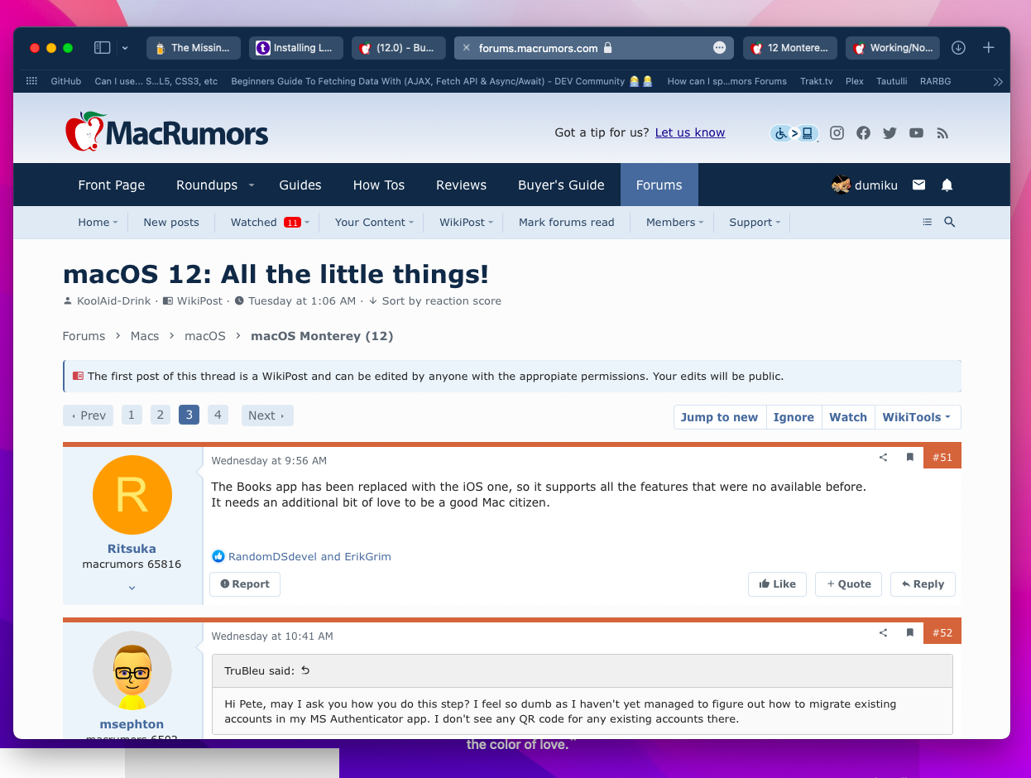Expand the Home submenu
The width and height of the screenshot is (1031, 778).
(x=115, y=223)
